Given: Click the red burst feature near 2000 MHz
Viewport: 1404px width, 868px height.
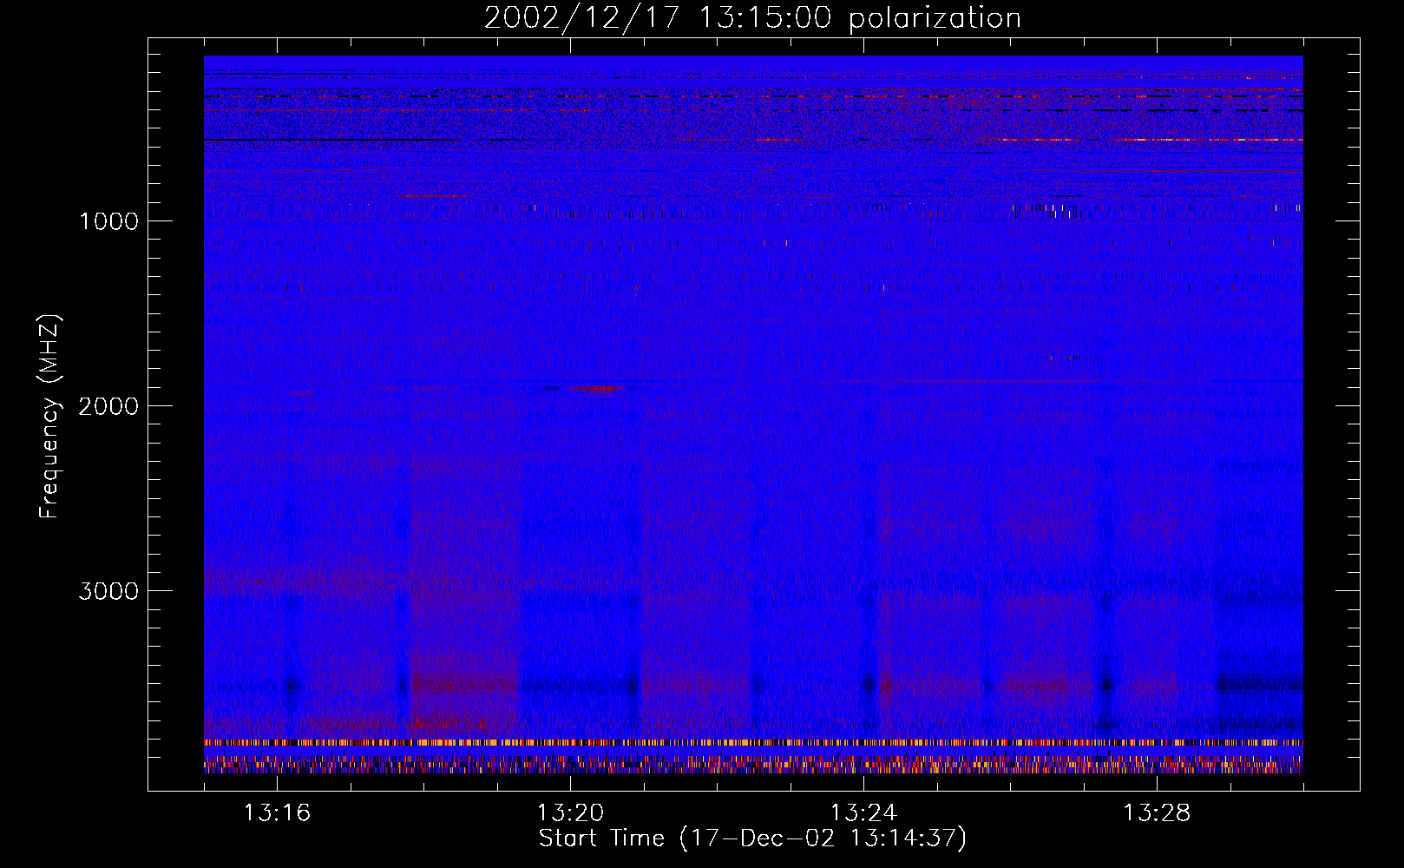Looking at the screenshot, I should pos(597,388).
